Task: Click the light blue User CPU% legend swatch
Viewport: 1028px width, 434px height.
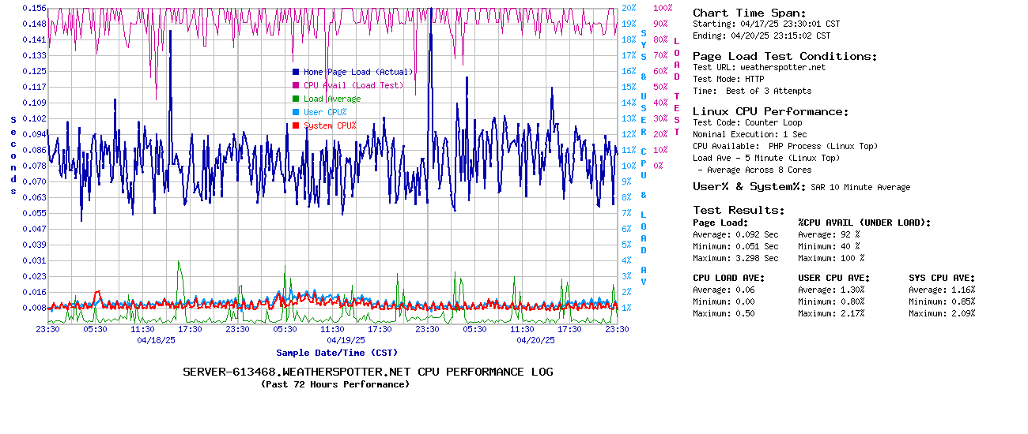Action: click(296, 112)
